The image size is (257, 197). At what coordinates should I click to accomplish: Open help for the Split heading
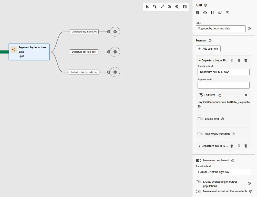(x=205, y=5)
